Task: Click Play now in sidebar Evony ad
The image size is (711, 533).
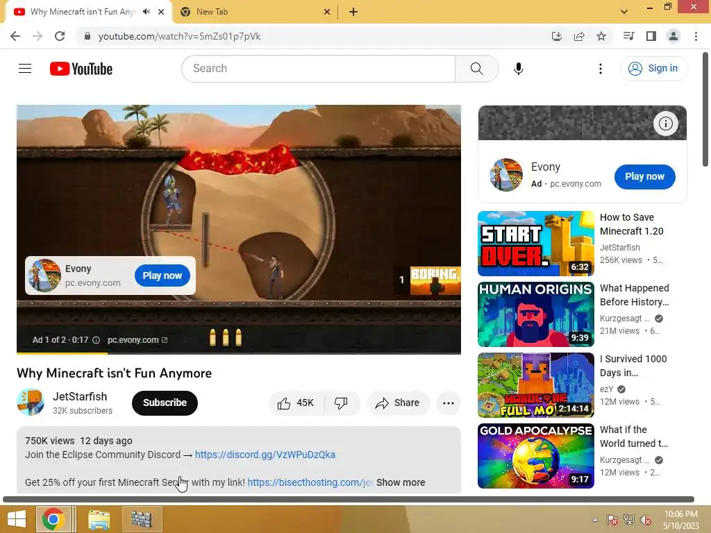Action: [644, 177]
